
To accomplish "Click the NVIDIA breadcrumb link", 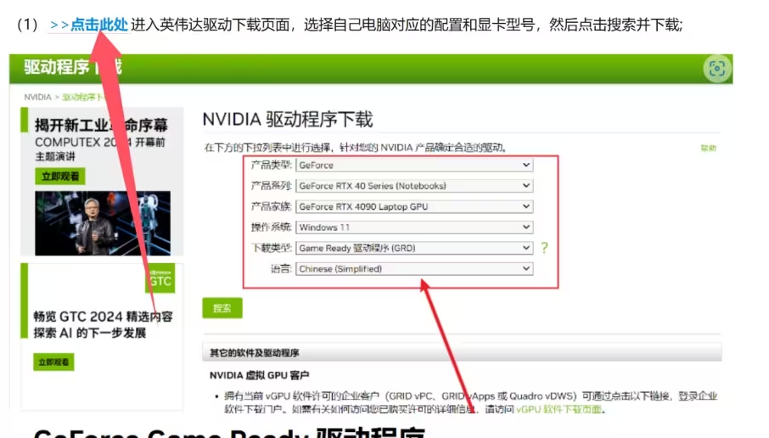I will tap(37, 98).
